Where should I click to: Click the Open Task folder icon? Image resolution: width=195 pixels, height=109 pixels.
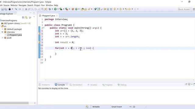(86, 9)
